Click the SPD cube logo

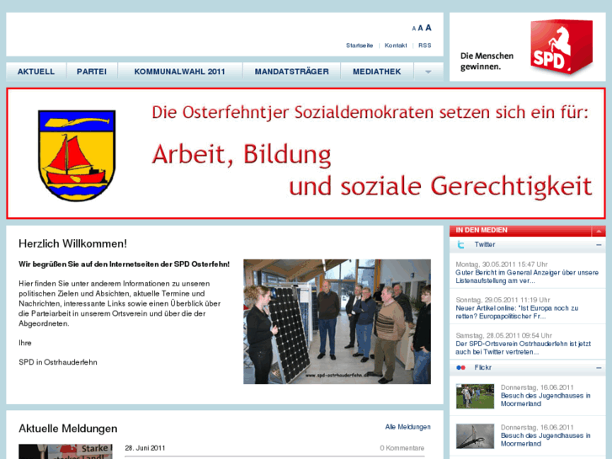pyautogui.click(x=561, y=47)
